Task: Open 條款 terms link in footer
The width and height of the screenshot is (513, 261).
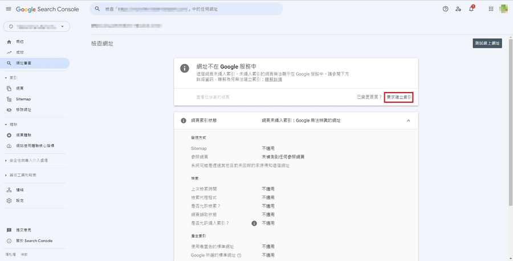Action: click(x=24, y=255)
